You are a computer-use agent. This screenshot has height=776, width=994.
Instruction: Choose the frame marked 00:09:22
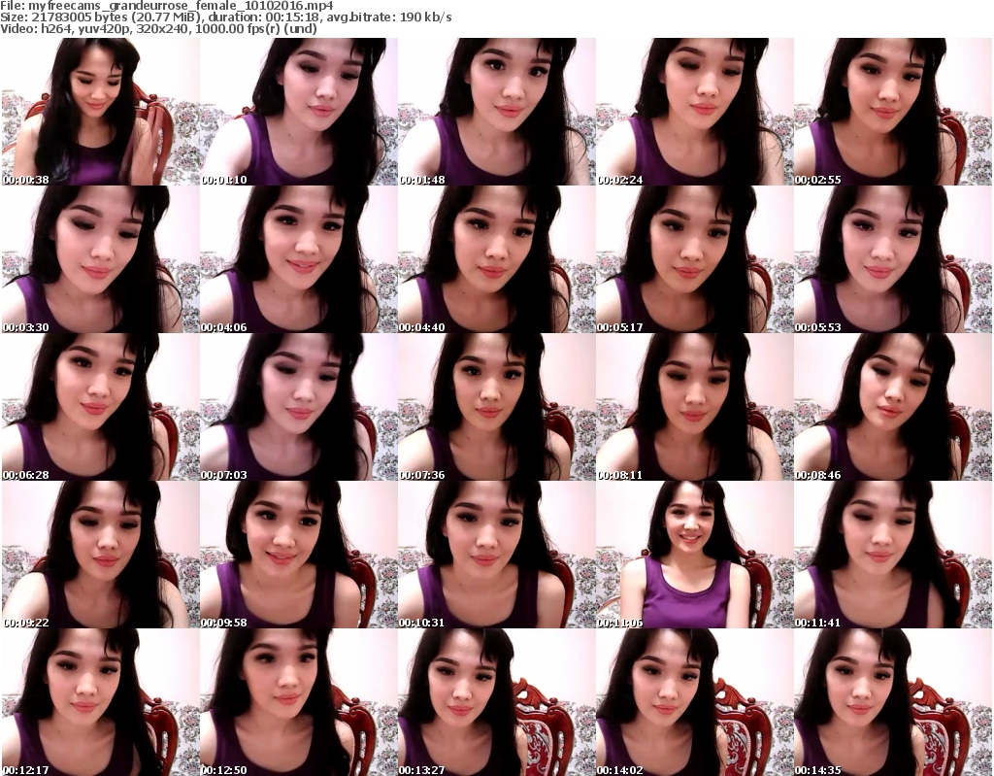click(x=101, y=555)
